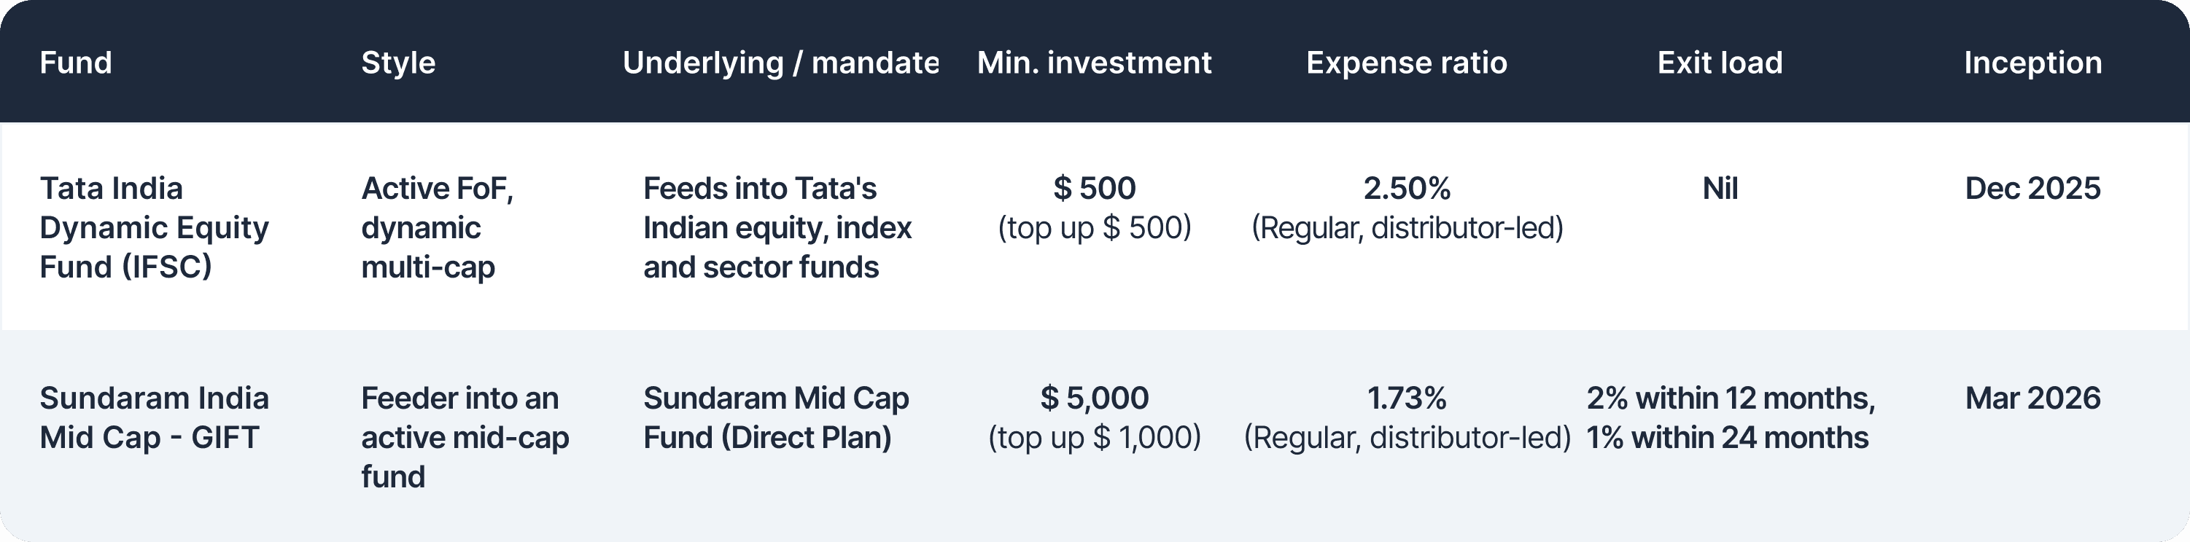
Task: Click the Inception column header
Action: 2032,63
